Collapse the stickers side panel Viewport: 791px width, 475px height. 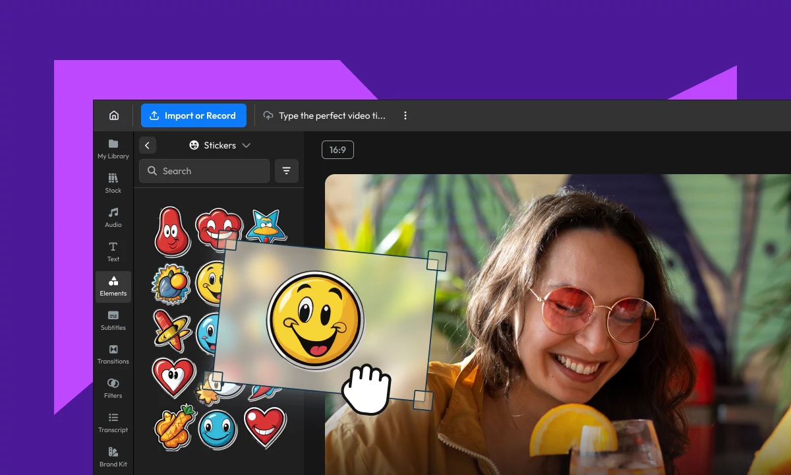coord(147,145)
